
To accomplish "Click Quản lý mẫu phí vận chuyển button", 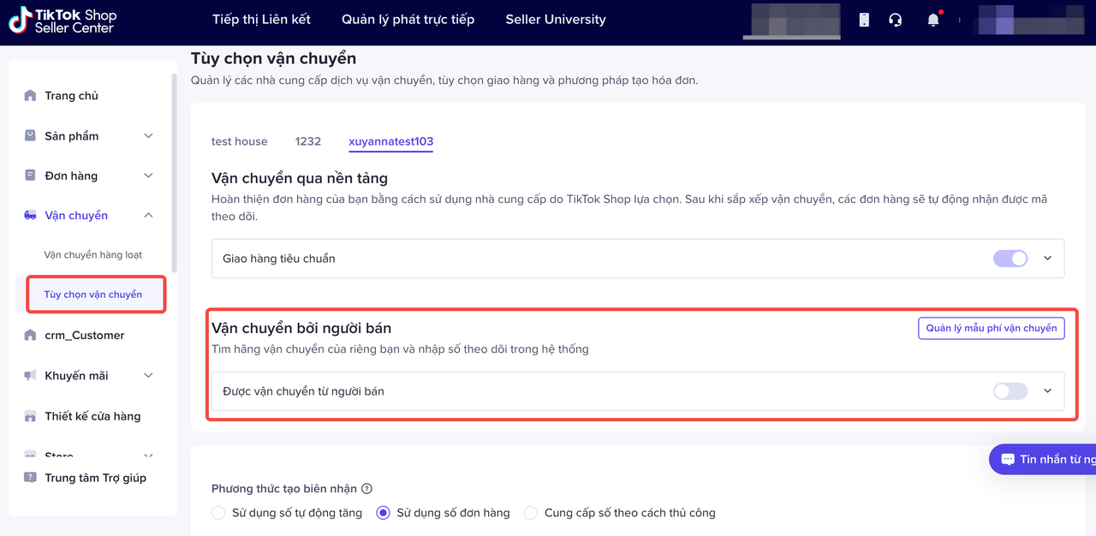I will pyautogui.click(x=991, y=328).
